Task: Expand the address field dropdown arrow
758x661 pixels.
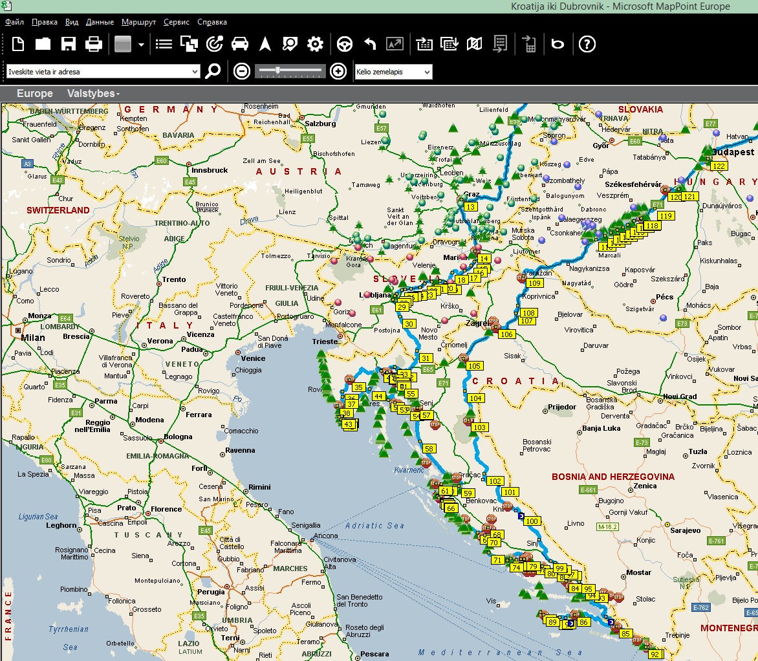Action: (x=195, y=72)
